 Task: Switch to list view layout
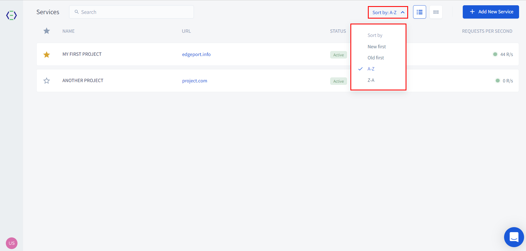(x=419, y=12)
